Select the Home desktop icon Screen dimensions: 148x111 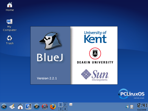10,7
